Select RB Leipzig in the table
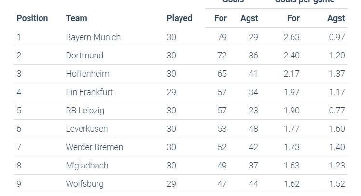Image resolution: width=361 pixels, height=196 pixels. (x=85, y=111)
